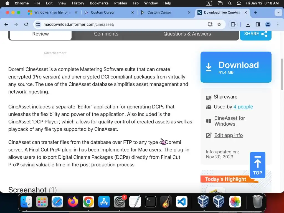Open Firefox from the Dock

point(73,201)
